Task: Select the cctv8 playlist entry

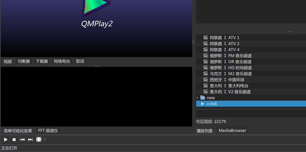Action: pyautogui.click(x=251, y=104)
